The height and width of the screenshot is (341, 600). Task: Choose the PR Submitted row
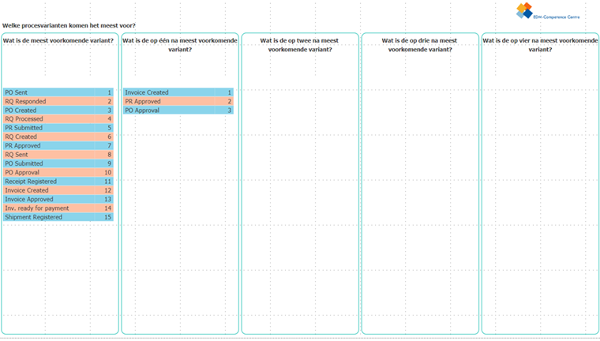[58, 128]
